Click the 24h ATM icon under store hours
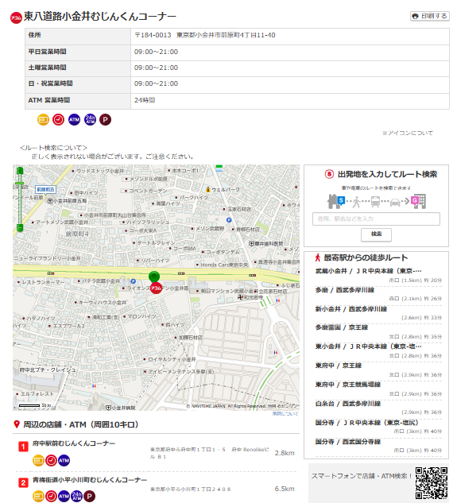 click(90, 120)
